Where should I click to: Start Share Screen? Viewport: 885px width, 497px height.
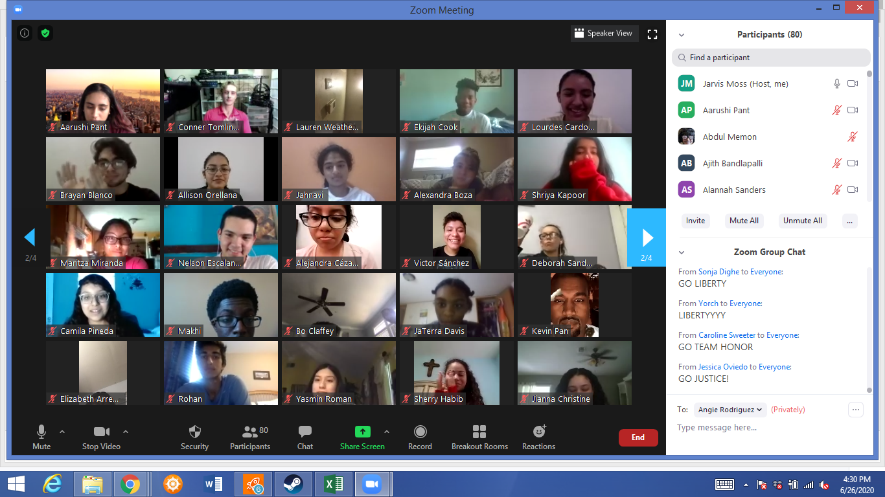click(x=362, y=437)
